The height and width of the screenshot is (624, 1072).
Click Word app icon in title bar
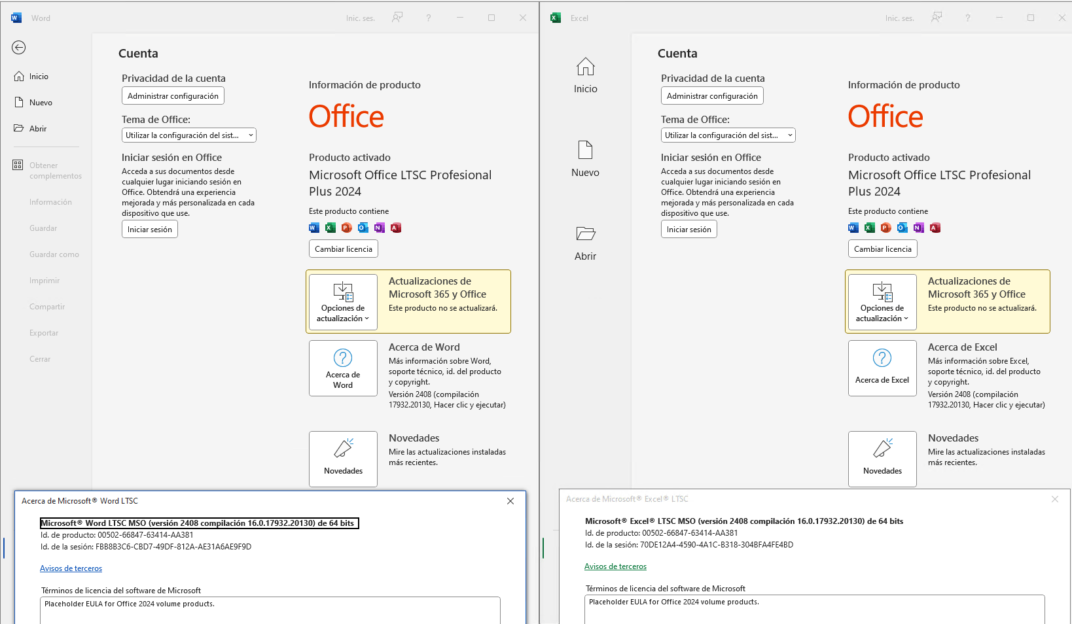[x=16, y=18]
